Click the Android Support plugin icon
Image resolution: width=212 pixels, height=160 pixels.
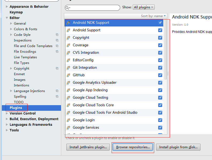(x=69, y=30)
